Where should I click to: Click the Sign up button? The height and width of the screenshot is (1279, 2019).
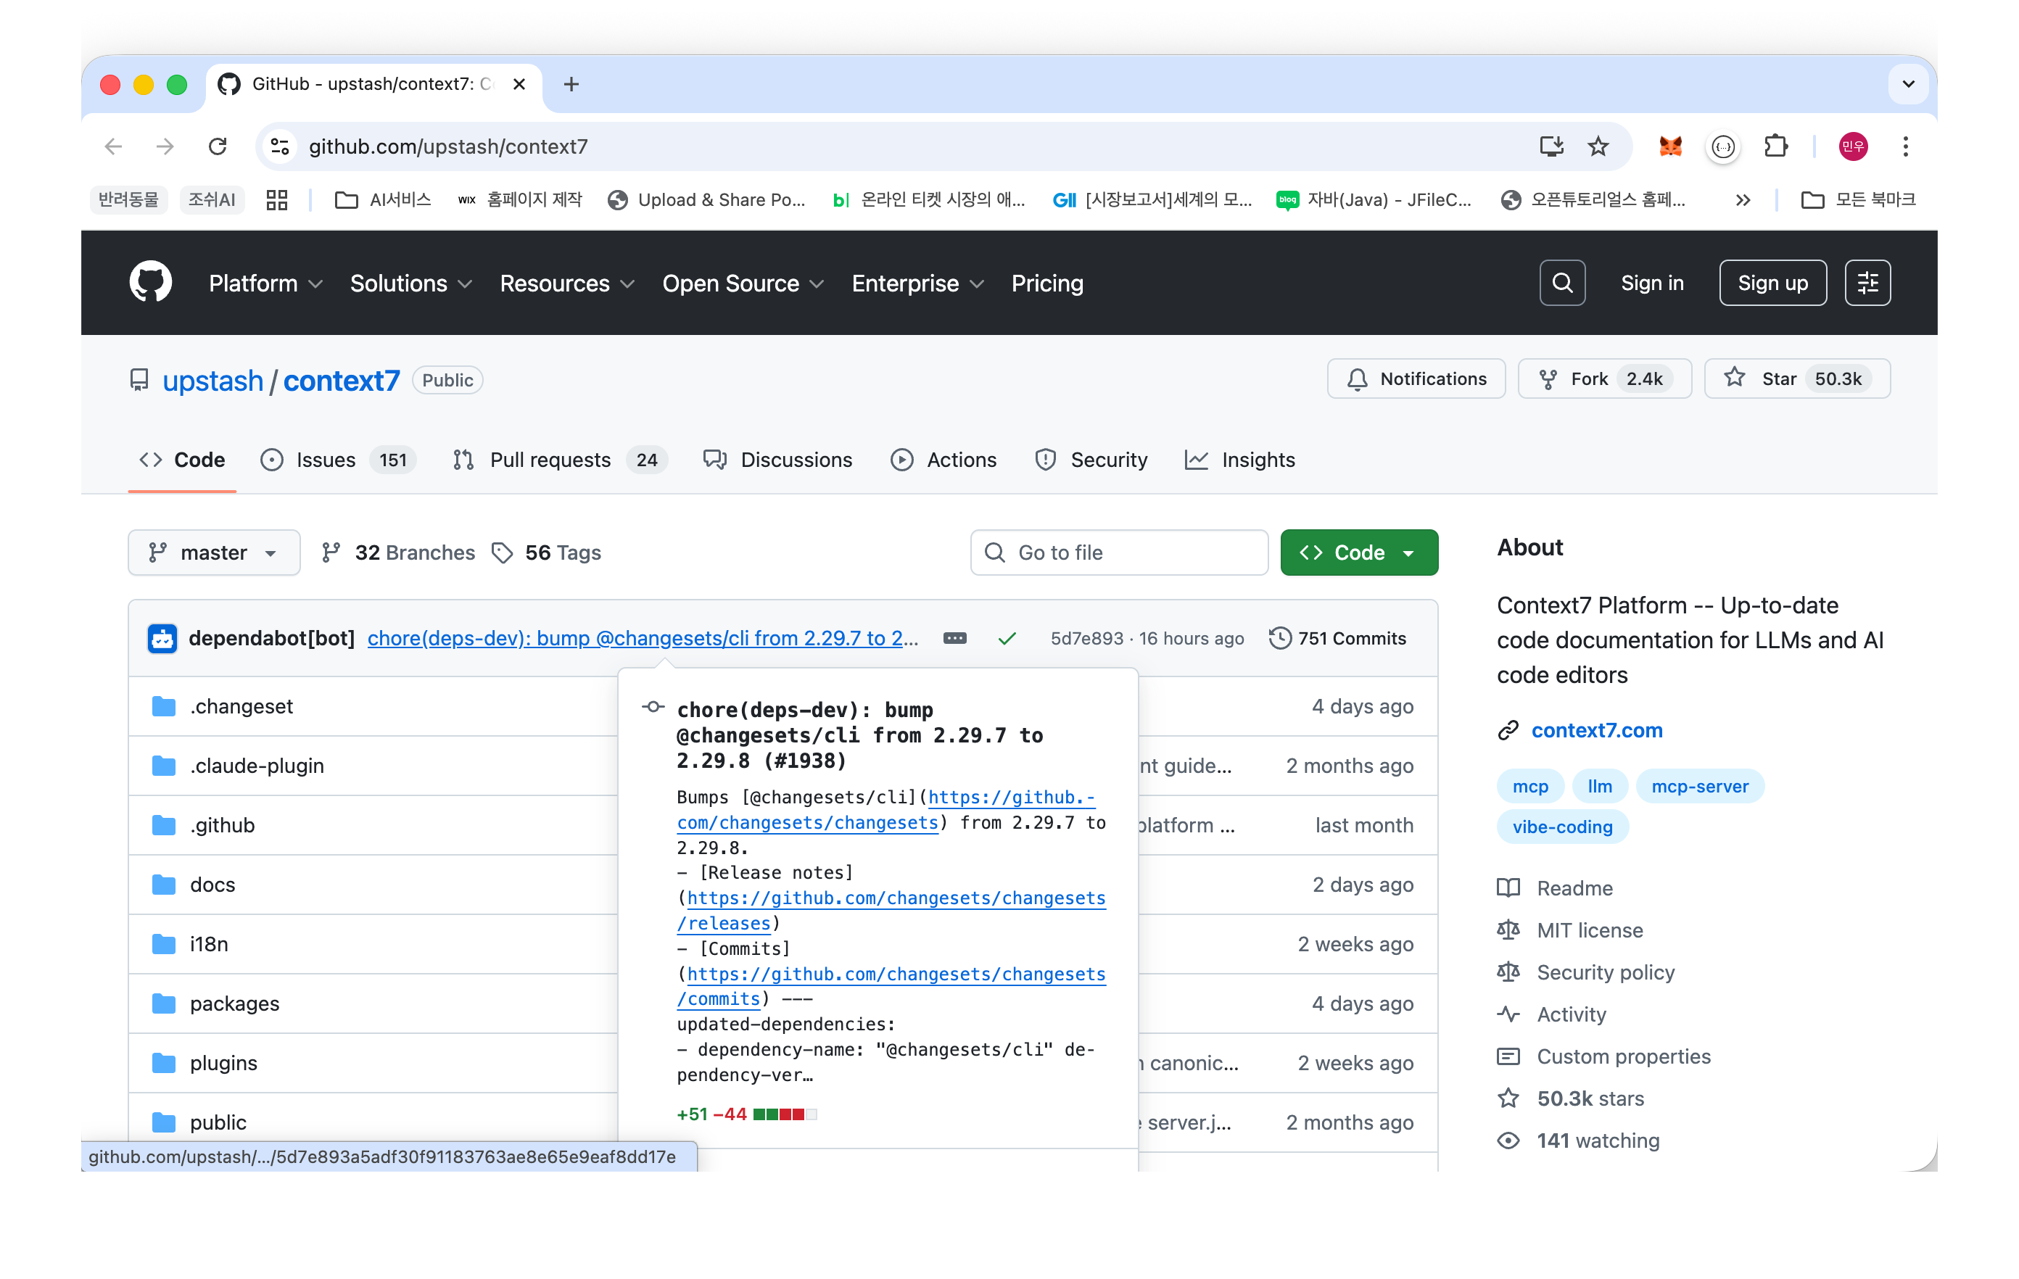pos(1772,283)
